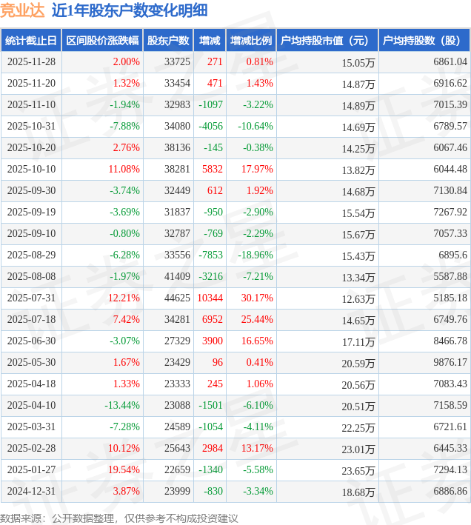Viewport: 471px width, 525px height.
Task: Click the 增减 column header
Action: tap(210, 41)
